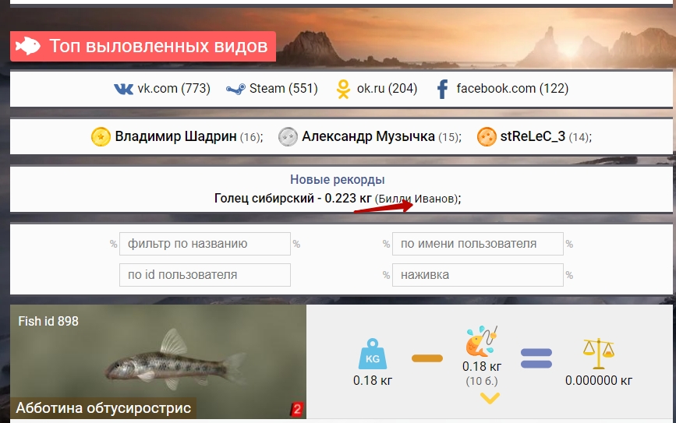Image resolution: width=676 pixels, height=423 pixels.
Task: Click the gold medal beside Владимир Шадрин
Action: (x=101, y=137)
